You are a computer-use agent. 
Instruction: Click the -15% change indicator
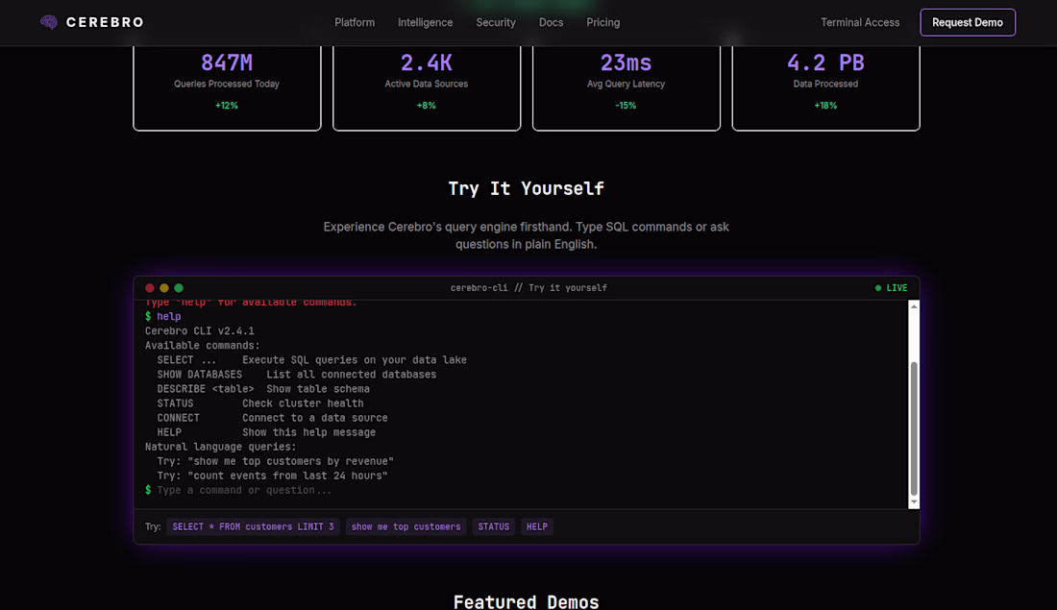[626, 106]
